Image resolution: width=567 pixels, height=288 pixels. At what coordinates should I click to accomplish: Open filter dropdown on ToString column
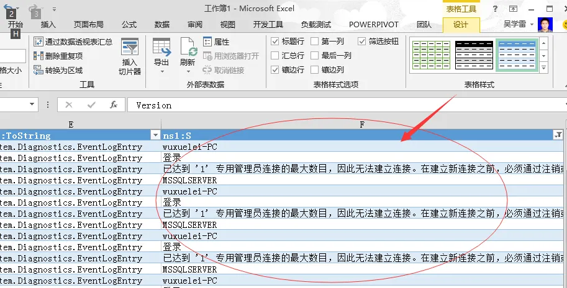click(x=155, y=135)
